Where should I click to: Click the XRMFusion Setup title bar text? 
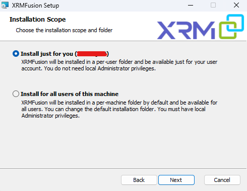tap(35, 6)
